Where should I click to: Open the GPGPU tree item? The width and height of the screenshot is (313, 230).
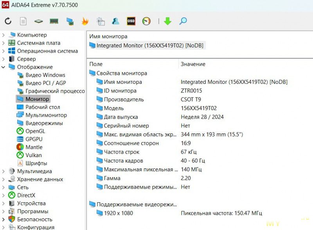tap(30, 139)
